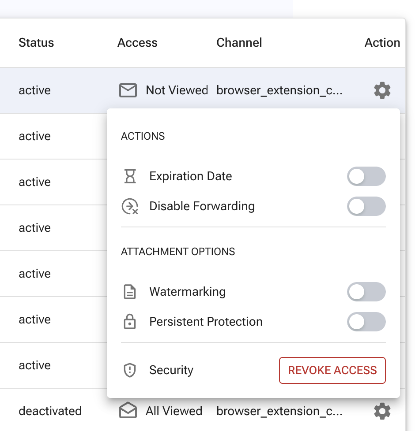Click the Security shield icon
The width and height of the screenshot is (415, 431).
(130, 370)
